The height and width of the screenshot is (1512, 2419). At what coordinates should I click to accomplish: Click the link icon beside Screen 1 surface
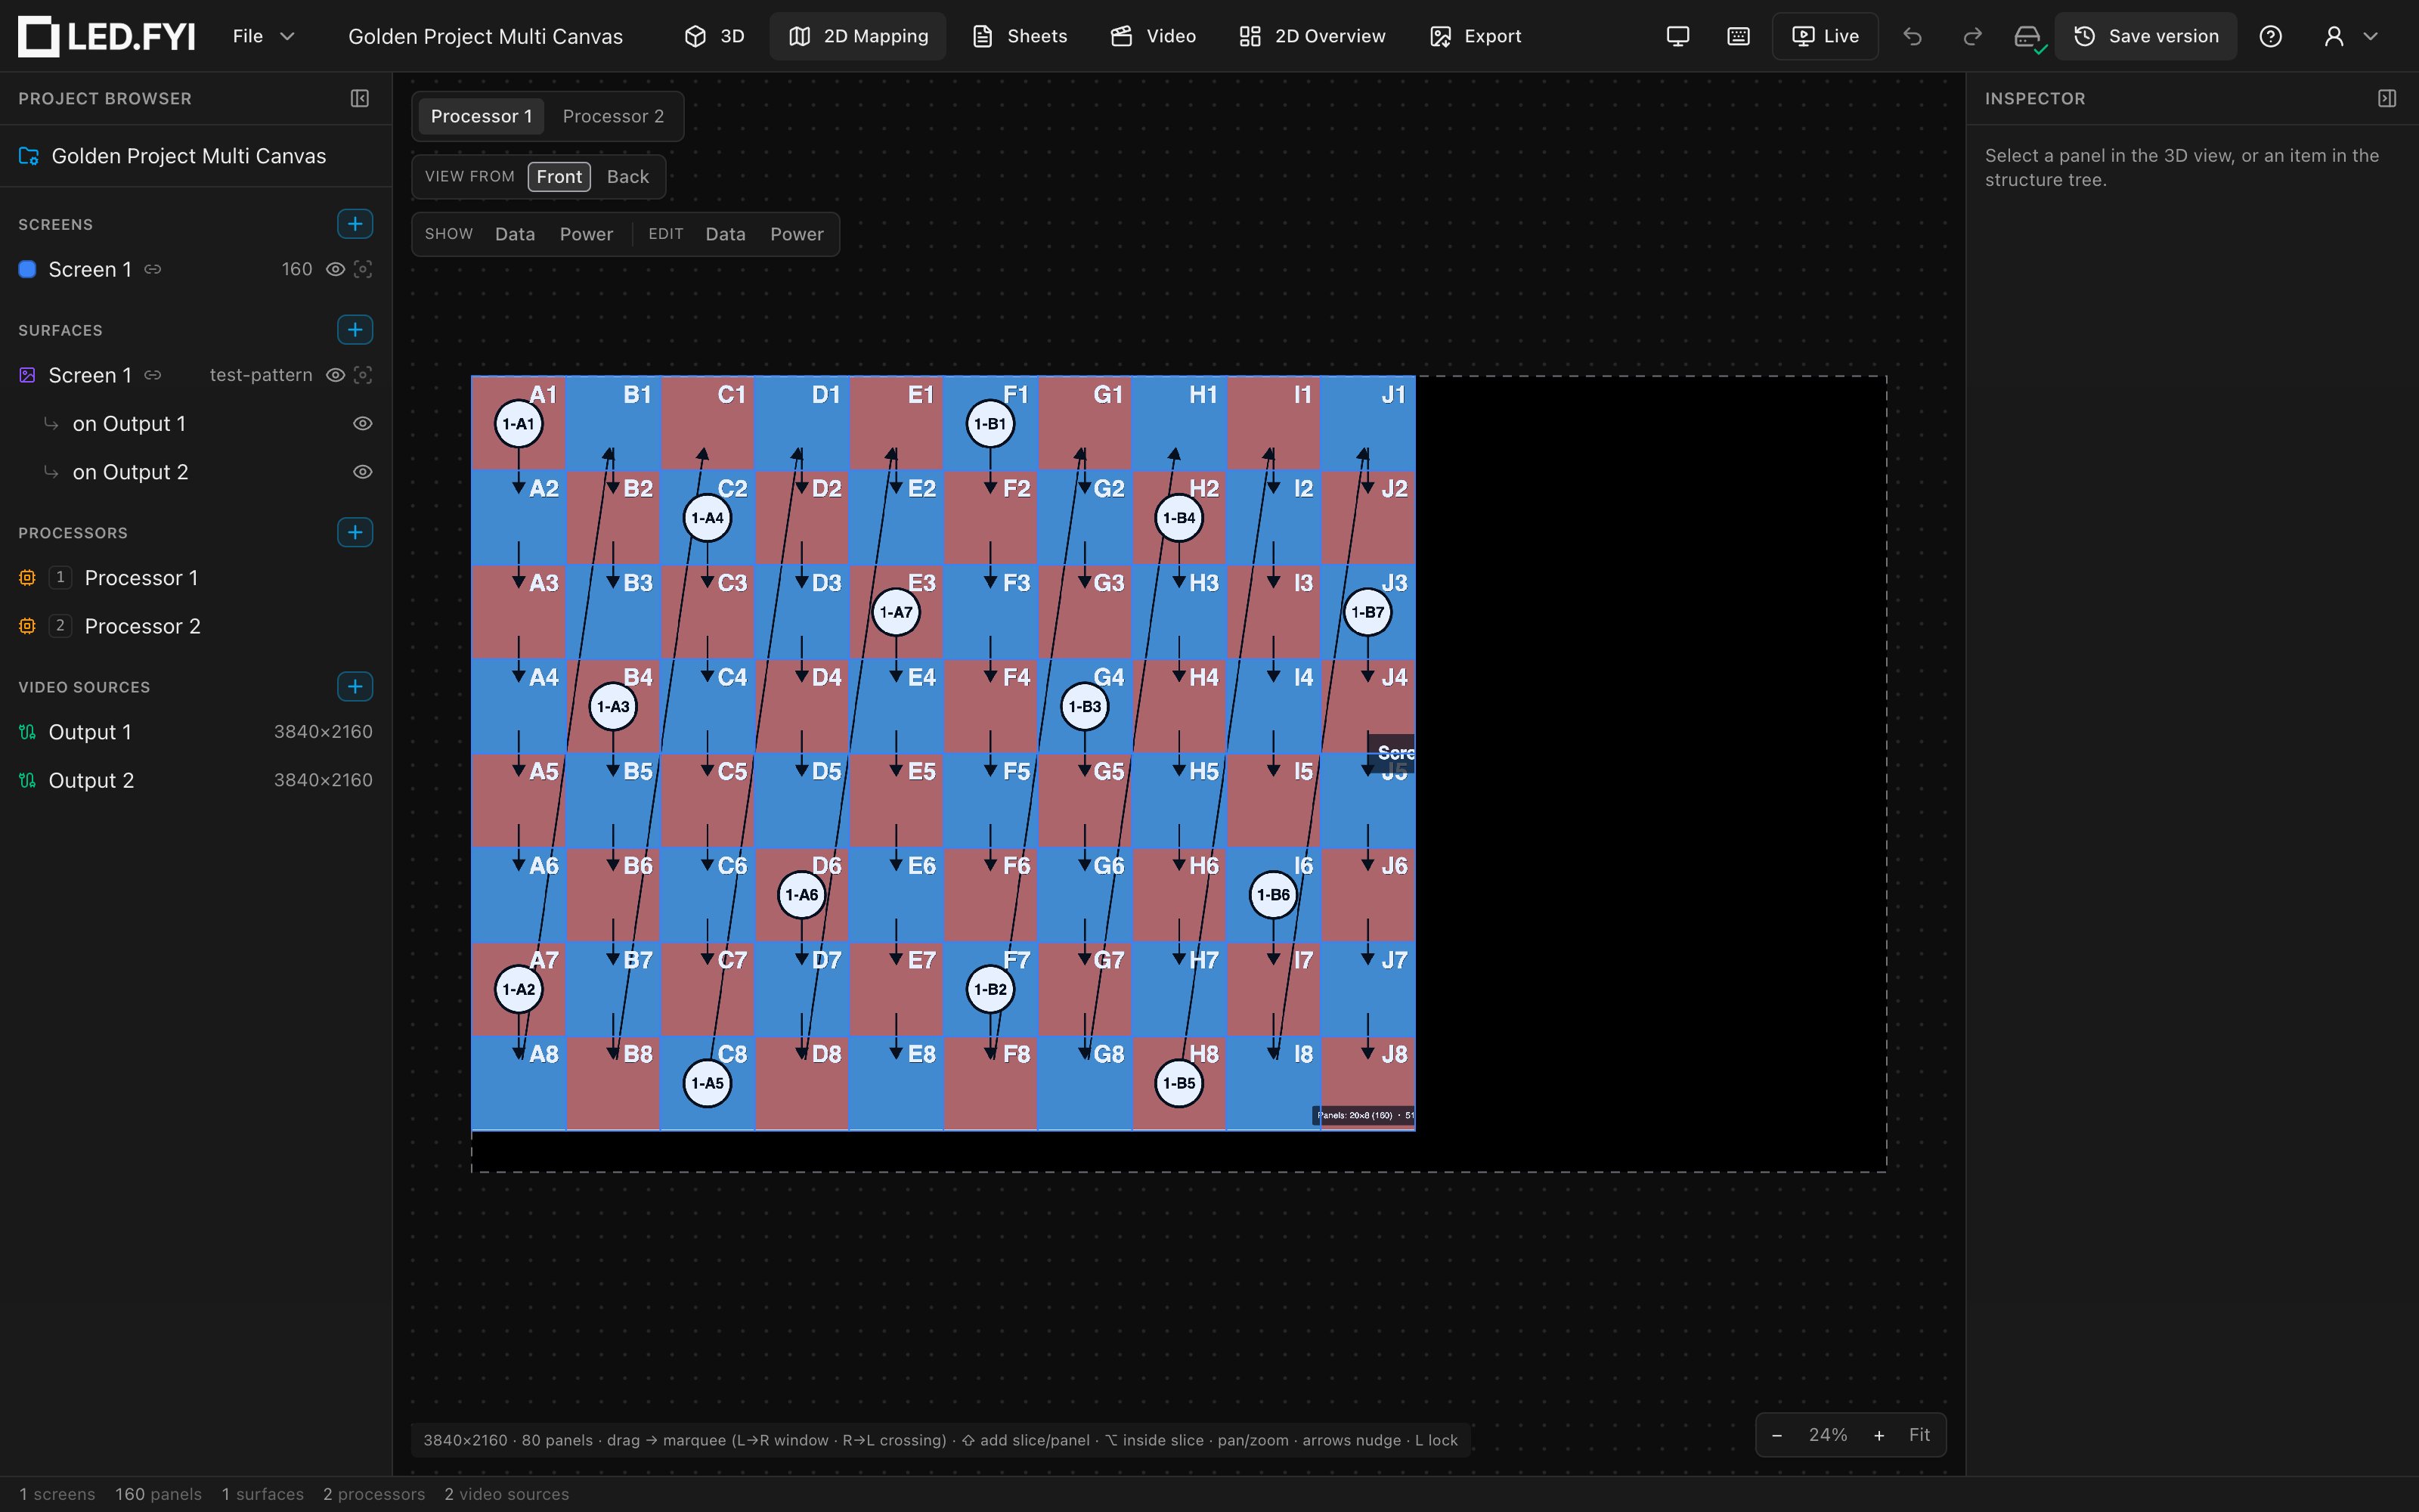tap(153, 375)
